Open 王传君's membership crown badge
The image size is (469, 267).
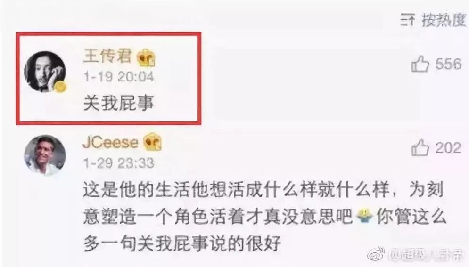point(146,57)
